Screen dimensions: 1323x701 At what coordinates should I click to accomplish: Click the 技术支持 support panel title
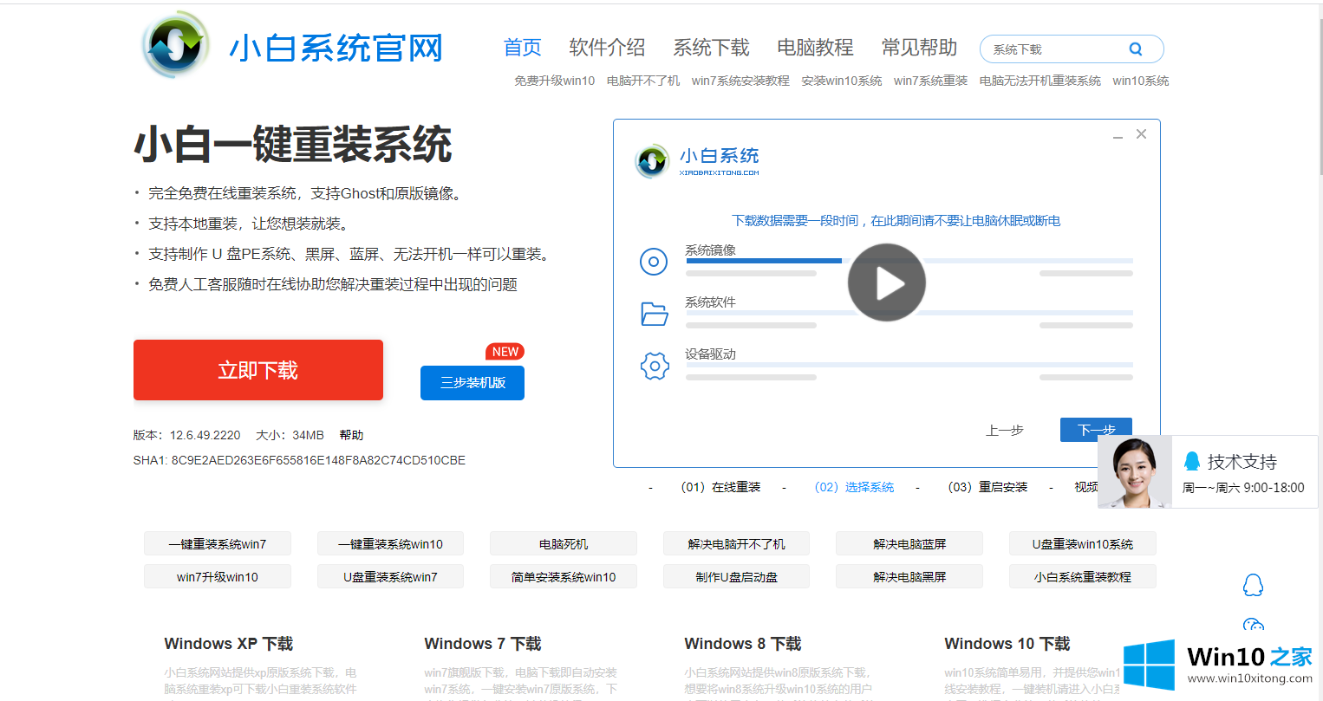[x=1242, y=462]
